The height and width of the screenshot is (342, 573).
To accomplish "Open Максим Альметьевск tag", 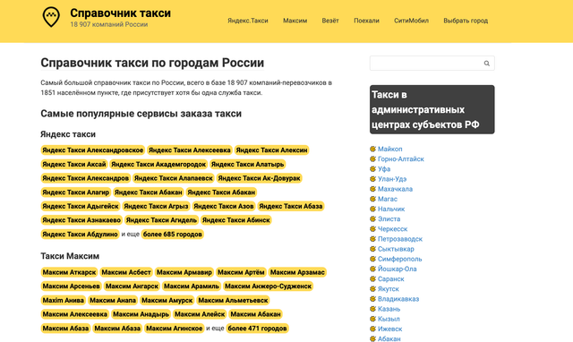I will click(233, 300).
